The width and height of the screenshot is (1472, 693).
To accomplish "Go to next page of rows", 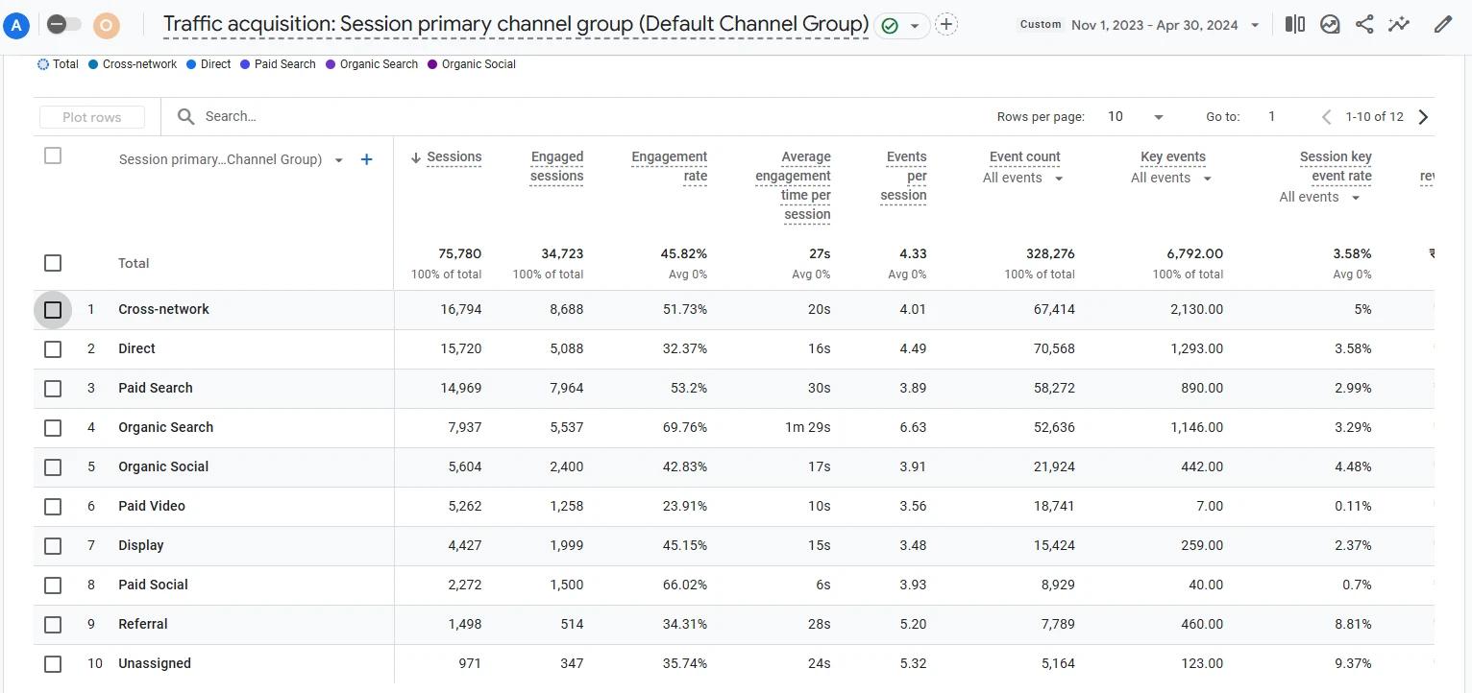I will [x=1423, y=117].
